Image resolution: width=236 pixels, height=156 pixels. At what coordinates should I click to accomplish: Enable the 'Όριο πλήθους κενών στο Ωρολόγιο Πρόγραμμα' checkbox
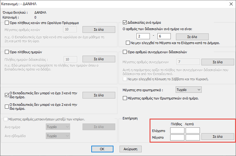coord(7,23)
